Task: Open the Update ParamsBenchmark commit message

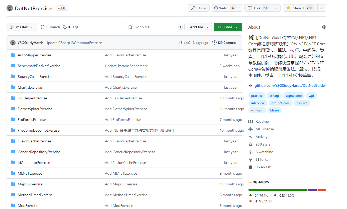Action: click(126, 66)
